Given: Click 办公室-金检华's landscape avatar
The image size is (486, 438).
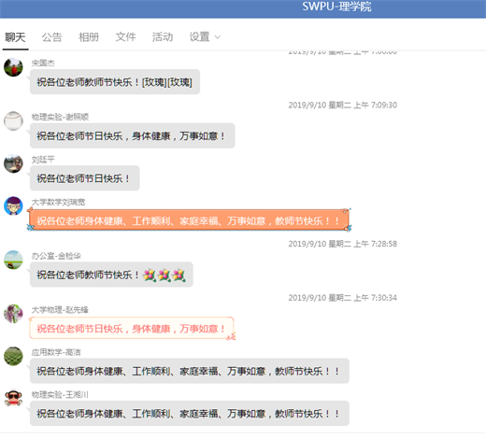Looking at the screenshot, I should click(13, 260).
